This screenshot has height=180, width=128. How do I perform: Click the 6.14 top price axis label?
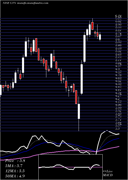[x=118, y=16]
